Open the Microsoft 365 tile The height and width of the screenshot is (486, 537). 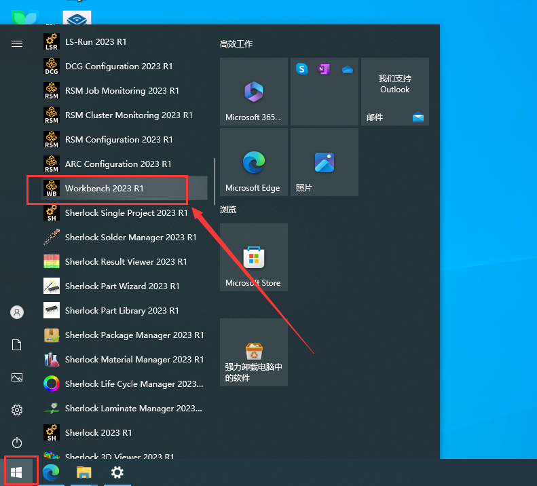pyautogui.click(x=253, y=92)
